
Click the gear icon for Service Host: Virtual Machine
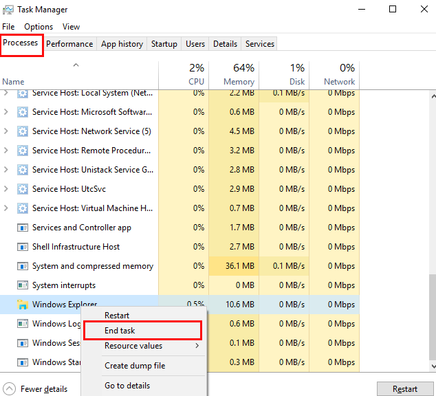tap(23, 208)
